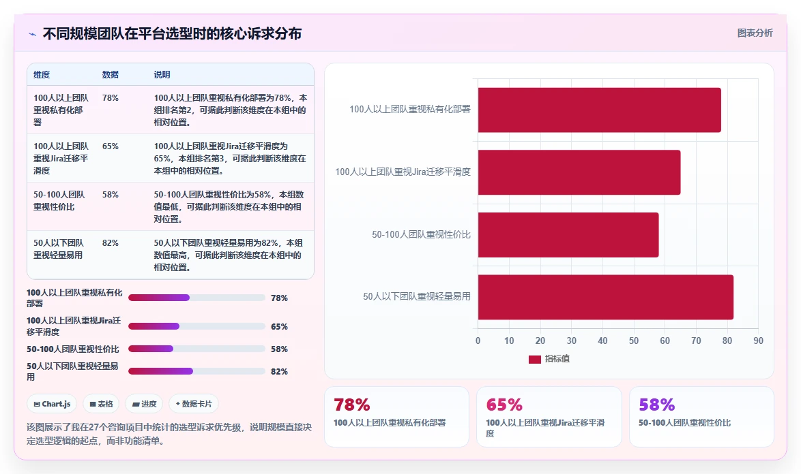The height and width of the screenshot is (474, 801).
Task: Click description mentioning 本组数值最低
Action: click(229, 207)
